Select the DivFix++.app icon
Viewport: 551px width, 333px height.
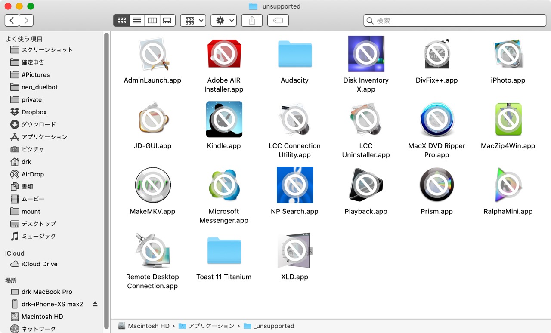[437, 54]
